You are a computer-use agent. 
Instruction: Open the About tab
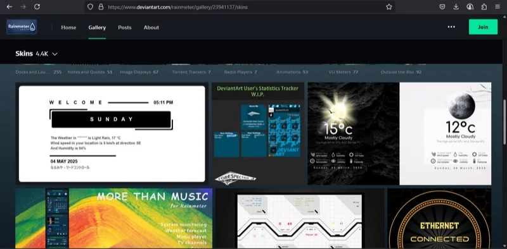pyautogui.click(x=151, y=27)
